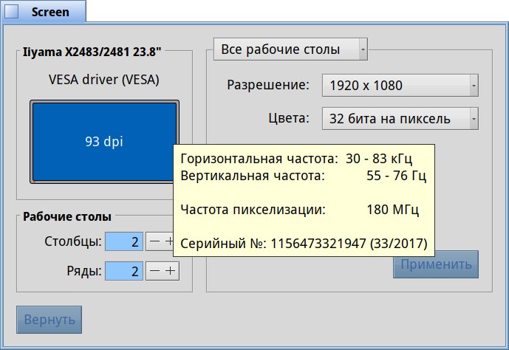The height and width of the screenshot is (350, 509).
Task: Click the Цвета: label
Action: [289, 118]
